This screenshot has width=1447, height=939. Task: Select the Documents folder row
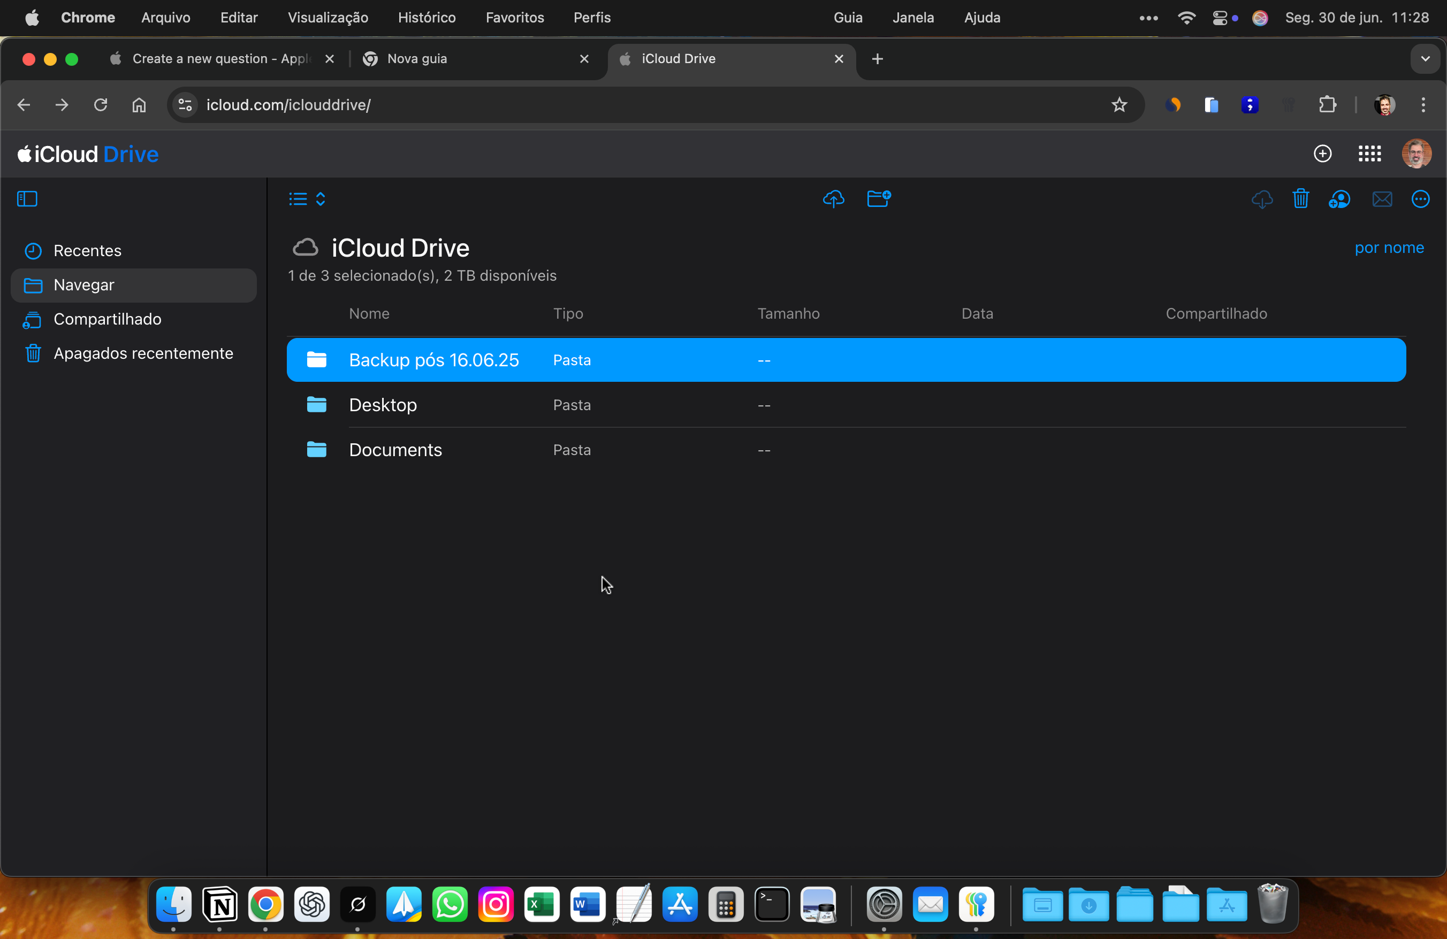coord(395,450)
